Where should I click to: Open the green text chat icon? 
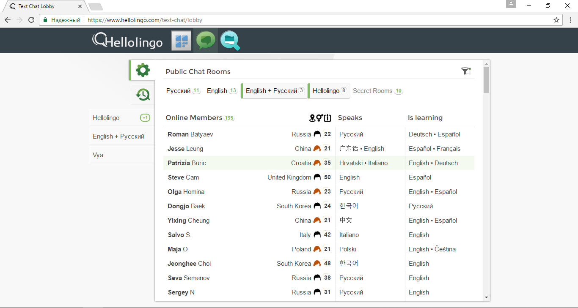tap(206, 41)
